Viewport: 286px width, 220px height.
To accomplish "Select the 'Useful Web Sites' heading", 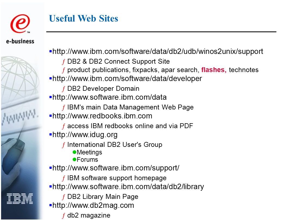I will [x=84, y=18].
